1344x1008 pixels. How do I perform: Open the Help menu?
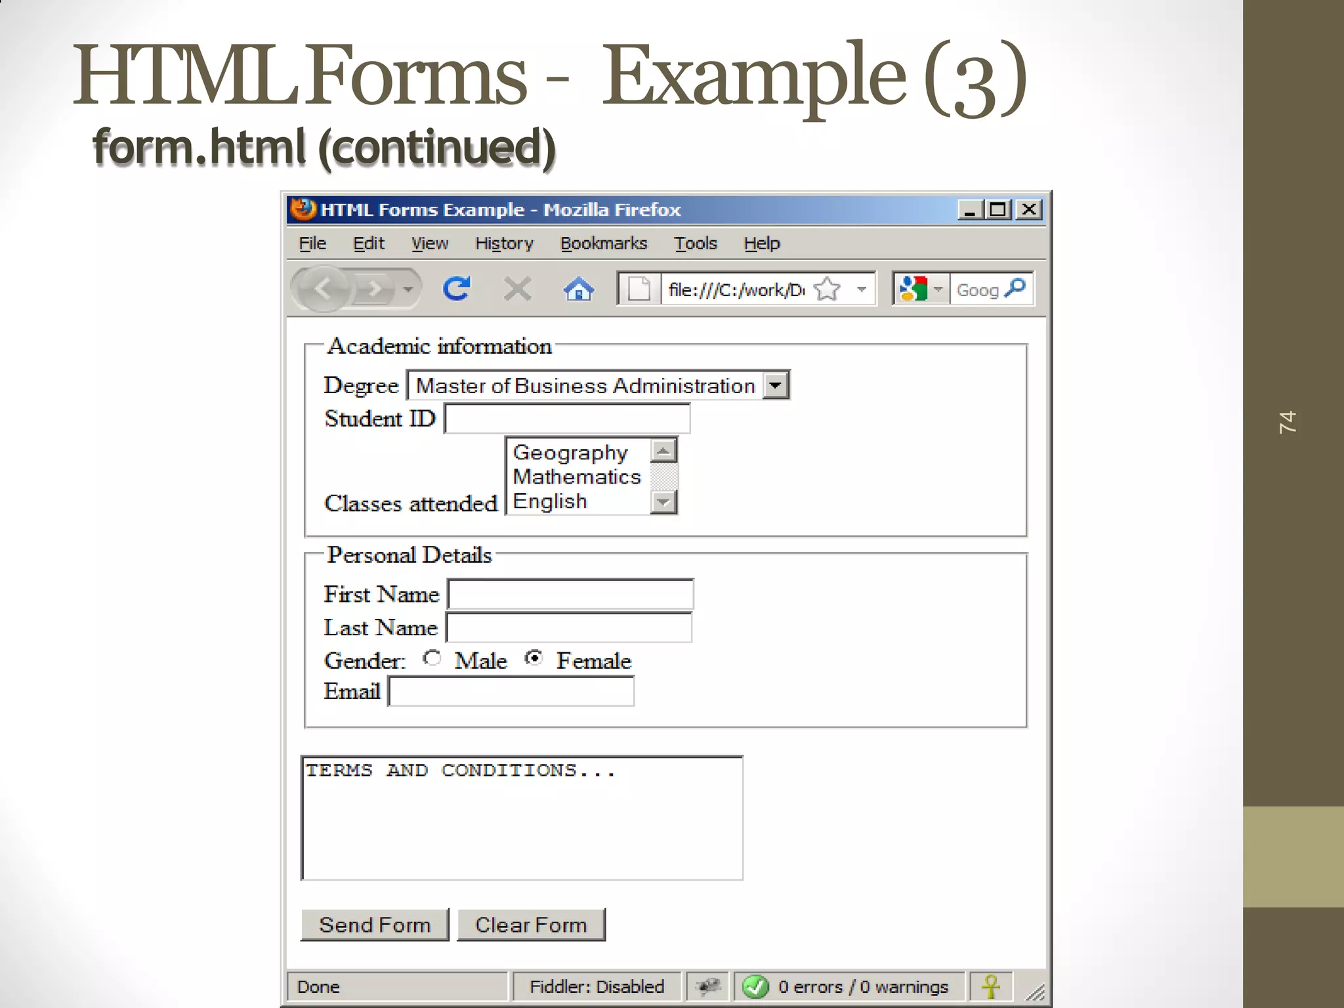pos(762,243)
